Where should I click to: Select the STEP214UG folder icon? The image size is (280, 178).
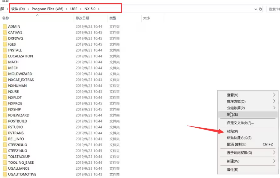[5, 150]
